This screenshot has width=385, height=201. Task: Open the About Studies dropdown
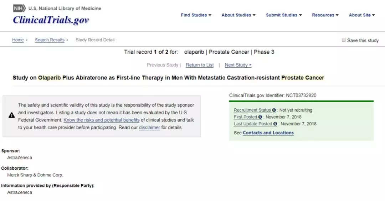(x=238, y=15)
